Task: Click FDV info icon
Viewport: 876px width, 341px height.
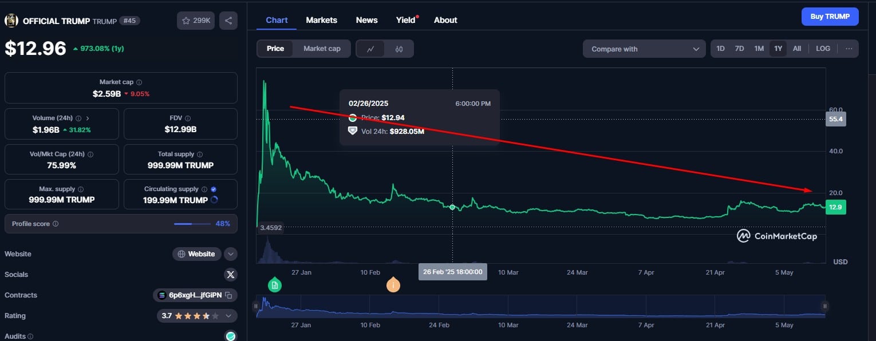Action: 188,118
